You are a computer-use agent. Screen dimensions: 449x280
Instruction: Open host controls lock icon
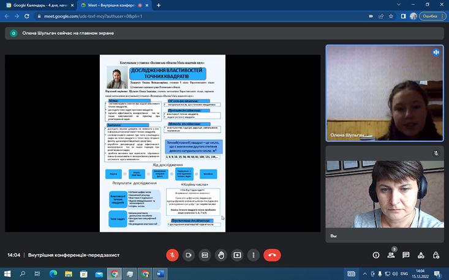click(x=435, y=255)
